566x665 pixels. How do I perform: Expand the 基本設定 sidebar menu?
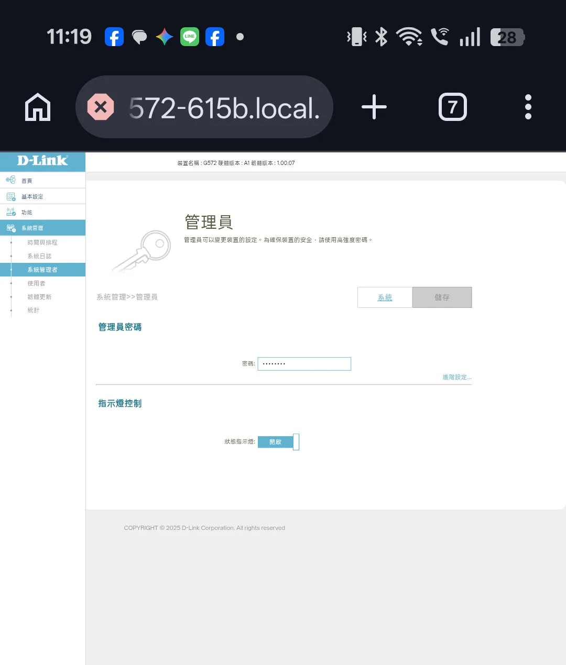pyautogui.click(x=42, y=196)
